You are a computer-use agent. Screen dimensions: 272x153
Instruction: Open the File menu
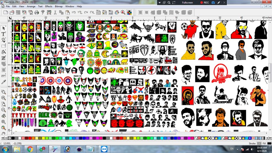click(8, 6)
